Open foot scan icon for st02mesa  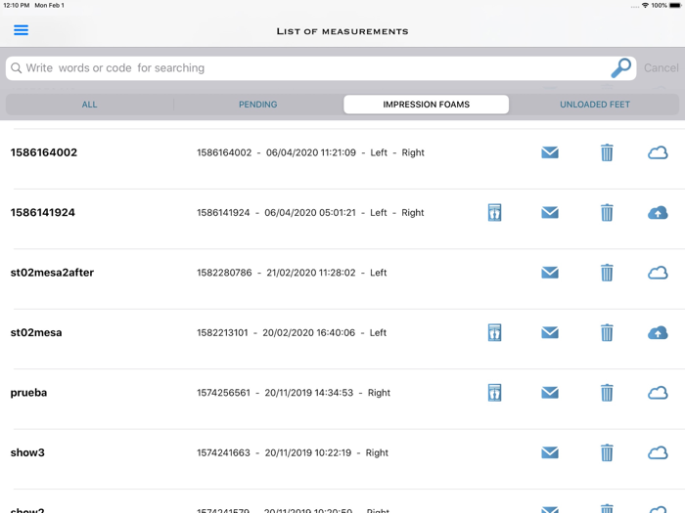(494, 332)
